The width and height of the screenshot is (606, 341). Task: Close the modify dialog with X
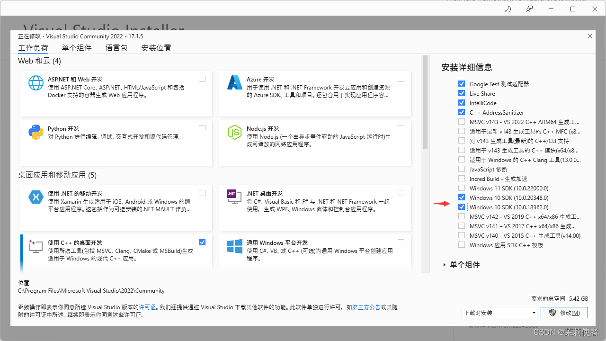click(x=590, y=36)
